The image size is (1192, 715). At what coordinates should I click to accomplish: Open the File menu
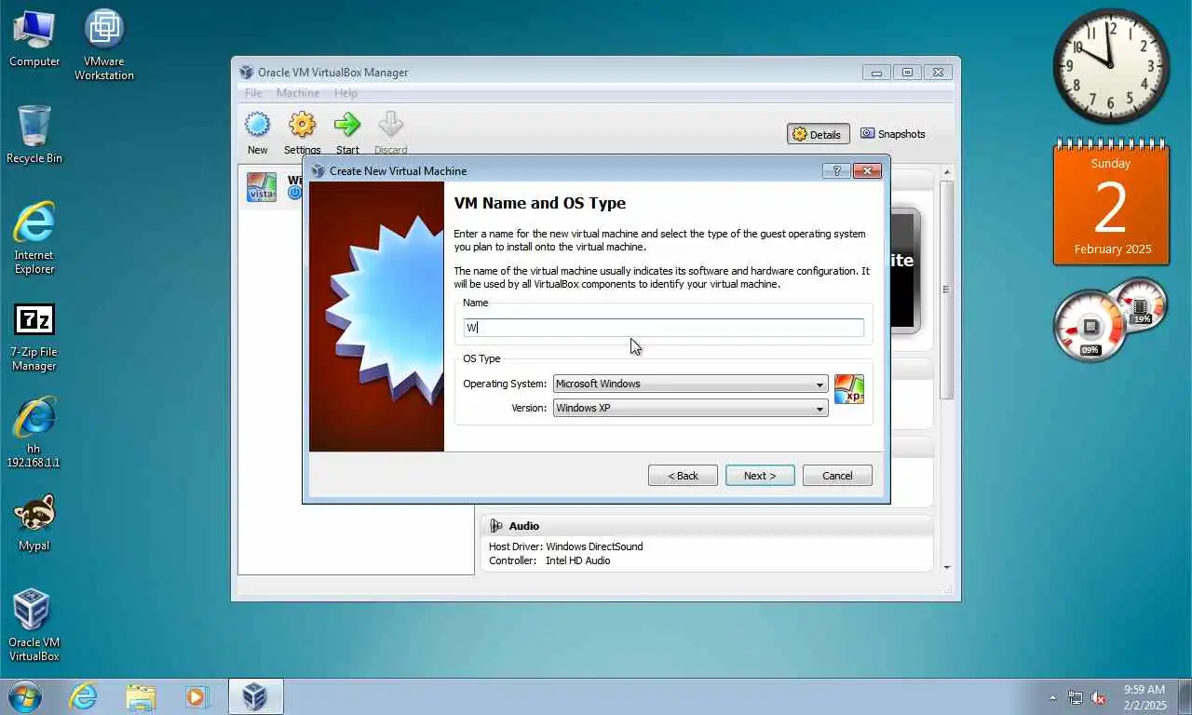point(253,93)
